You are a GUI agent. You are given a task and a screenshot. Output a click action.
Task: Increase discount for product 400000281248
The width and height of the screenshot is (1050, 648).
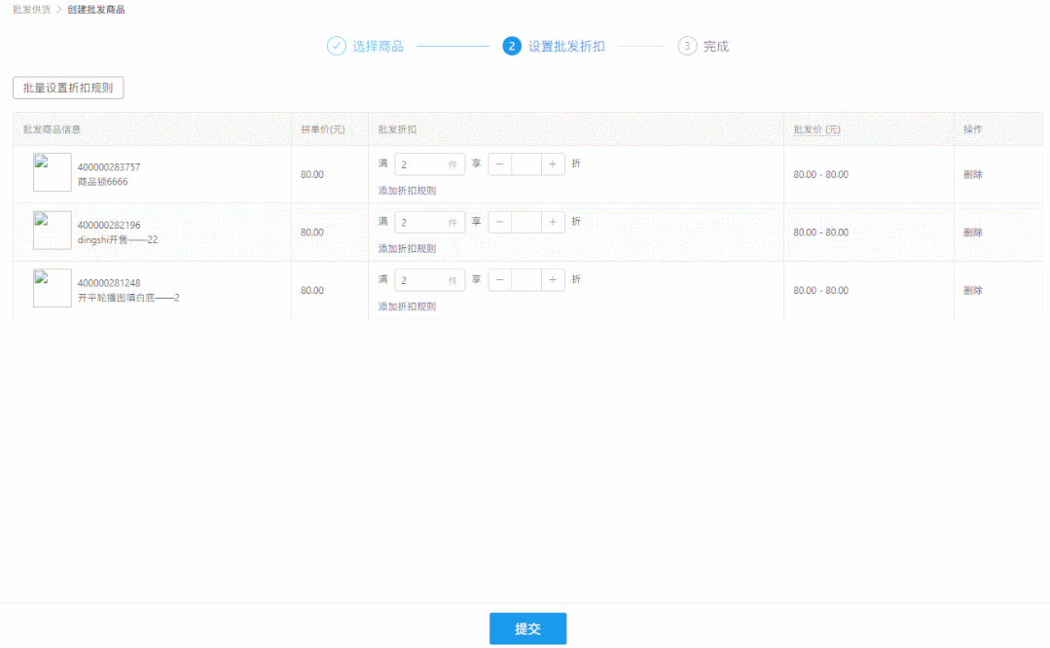tap(553, 280)
